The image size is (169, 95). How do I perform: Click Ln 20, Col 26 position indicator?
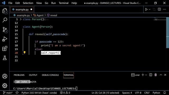pos(105,93)
